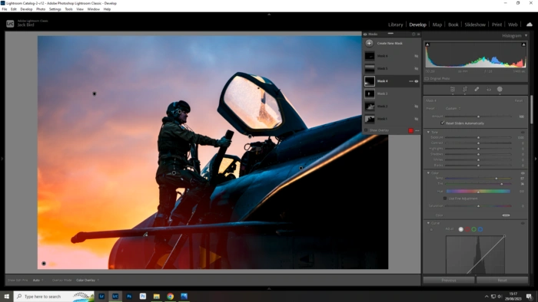Toggle Tone section visibility eye
The height and width of the screenshot is (302, 538).
[x=523, y=132]
